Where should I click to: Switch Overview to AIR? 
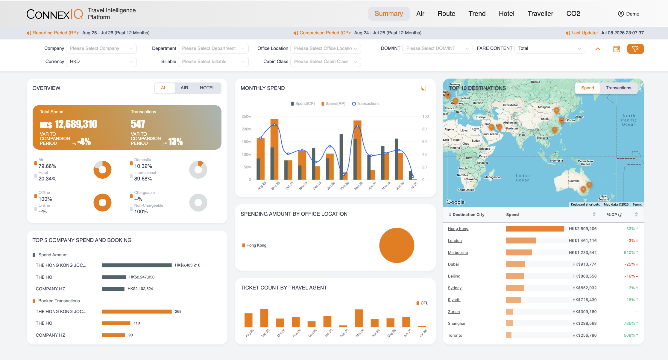(184, 88)
